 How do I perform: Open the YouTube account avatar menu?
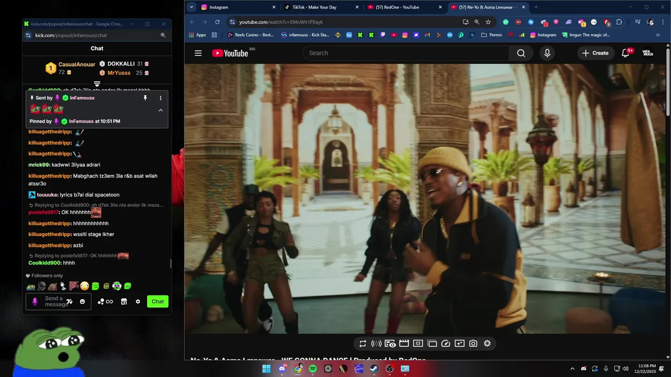click(648, 53)
